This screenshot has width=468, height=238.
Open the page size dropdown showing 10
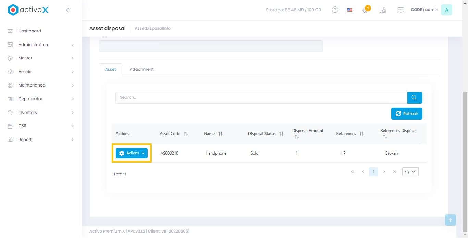410,172
